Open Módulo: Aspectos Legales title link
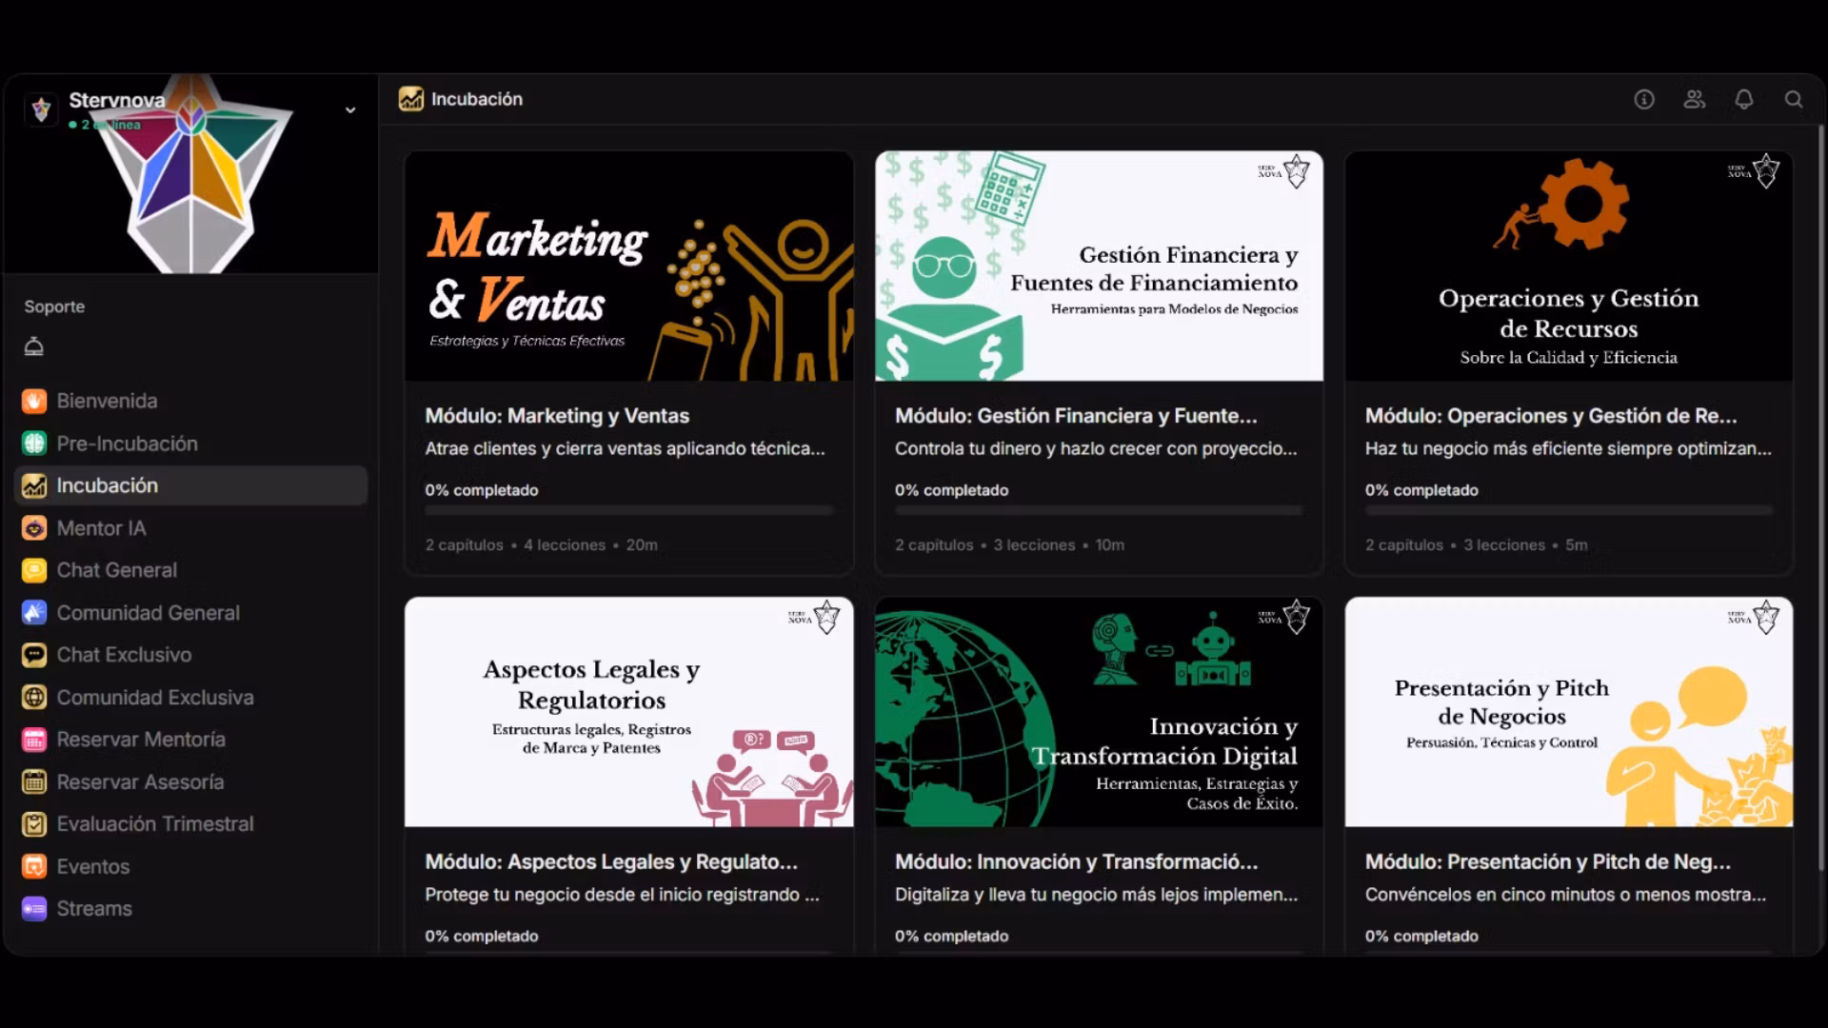1828x1028 pixels. (x=611, y=862)
